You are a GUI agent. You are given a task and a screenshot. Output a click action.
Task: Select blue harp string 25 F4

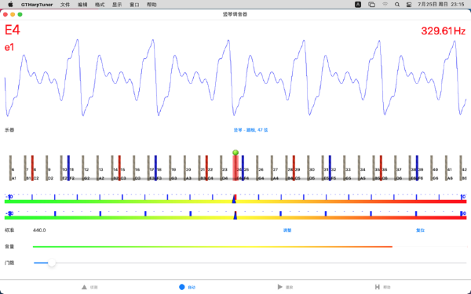click(x=243, y=168)
